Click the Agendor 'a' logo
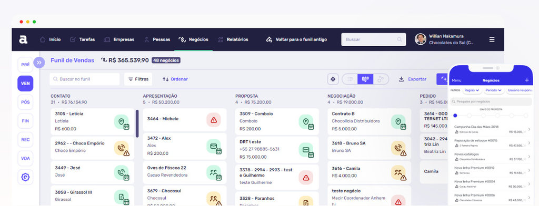Screen dimensions: 539x206 (x=23, y=39)
